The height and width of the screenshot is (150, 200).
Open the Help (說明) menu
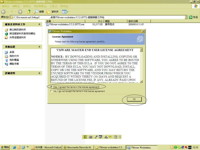(64, 6)
